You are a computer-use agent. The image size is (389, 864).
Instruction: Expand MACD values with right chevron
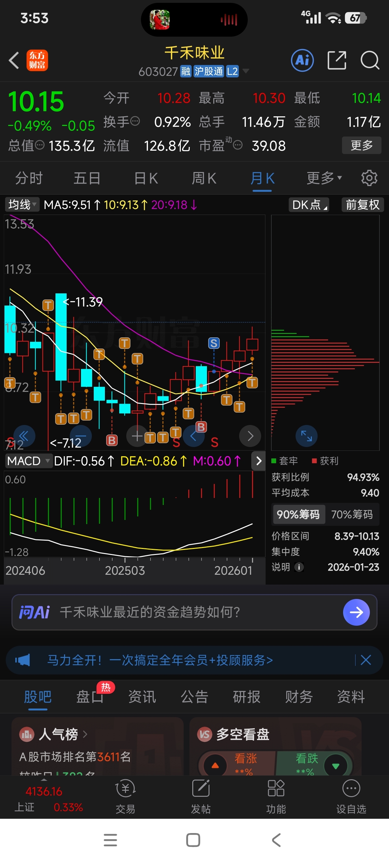coord(259,461)
